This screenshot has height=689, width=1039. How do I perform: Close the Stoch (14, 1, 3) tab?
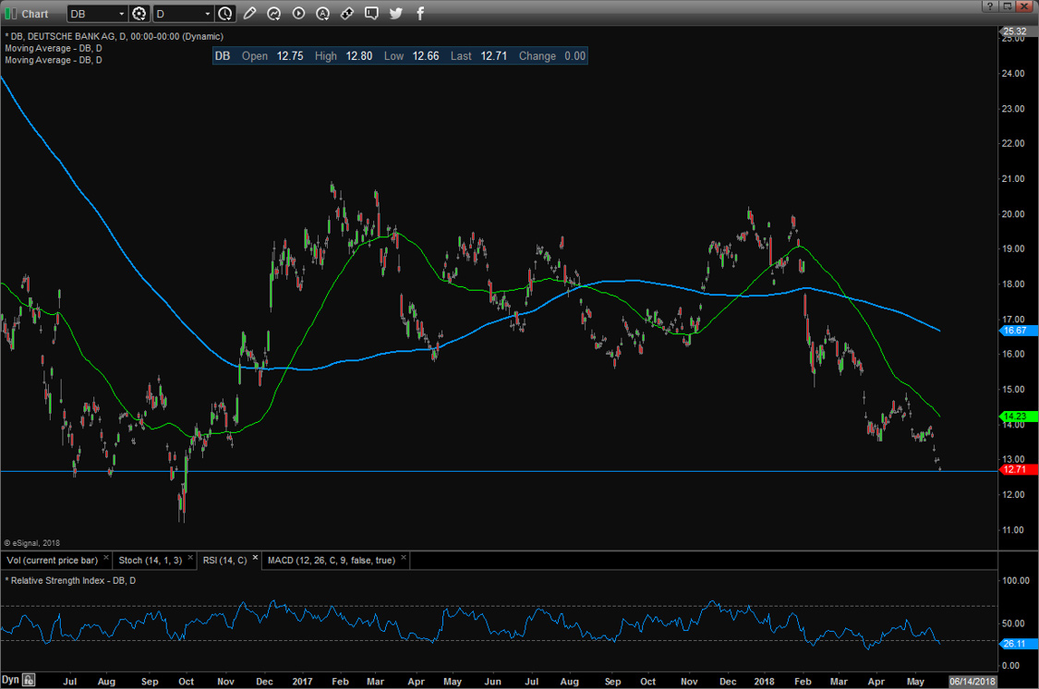point(190,558)
